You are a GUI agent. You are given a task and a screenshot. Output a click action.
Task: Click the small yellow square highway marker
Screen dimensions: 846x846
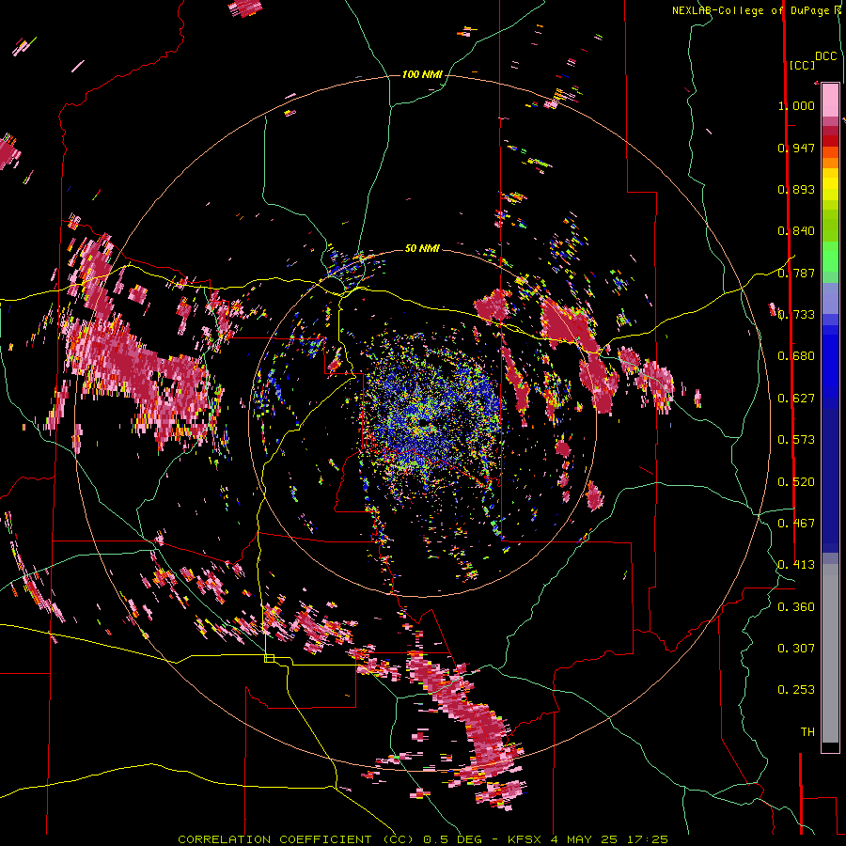tap(269, 658)
